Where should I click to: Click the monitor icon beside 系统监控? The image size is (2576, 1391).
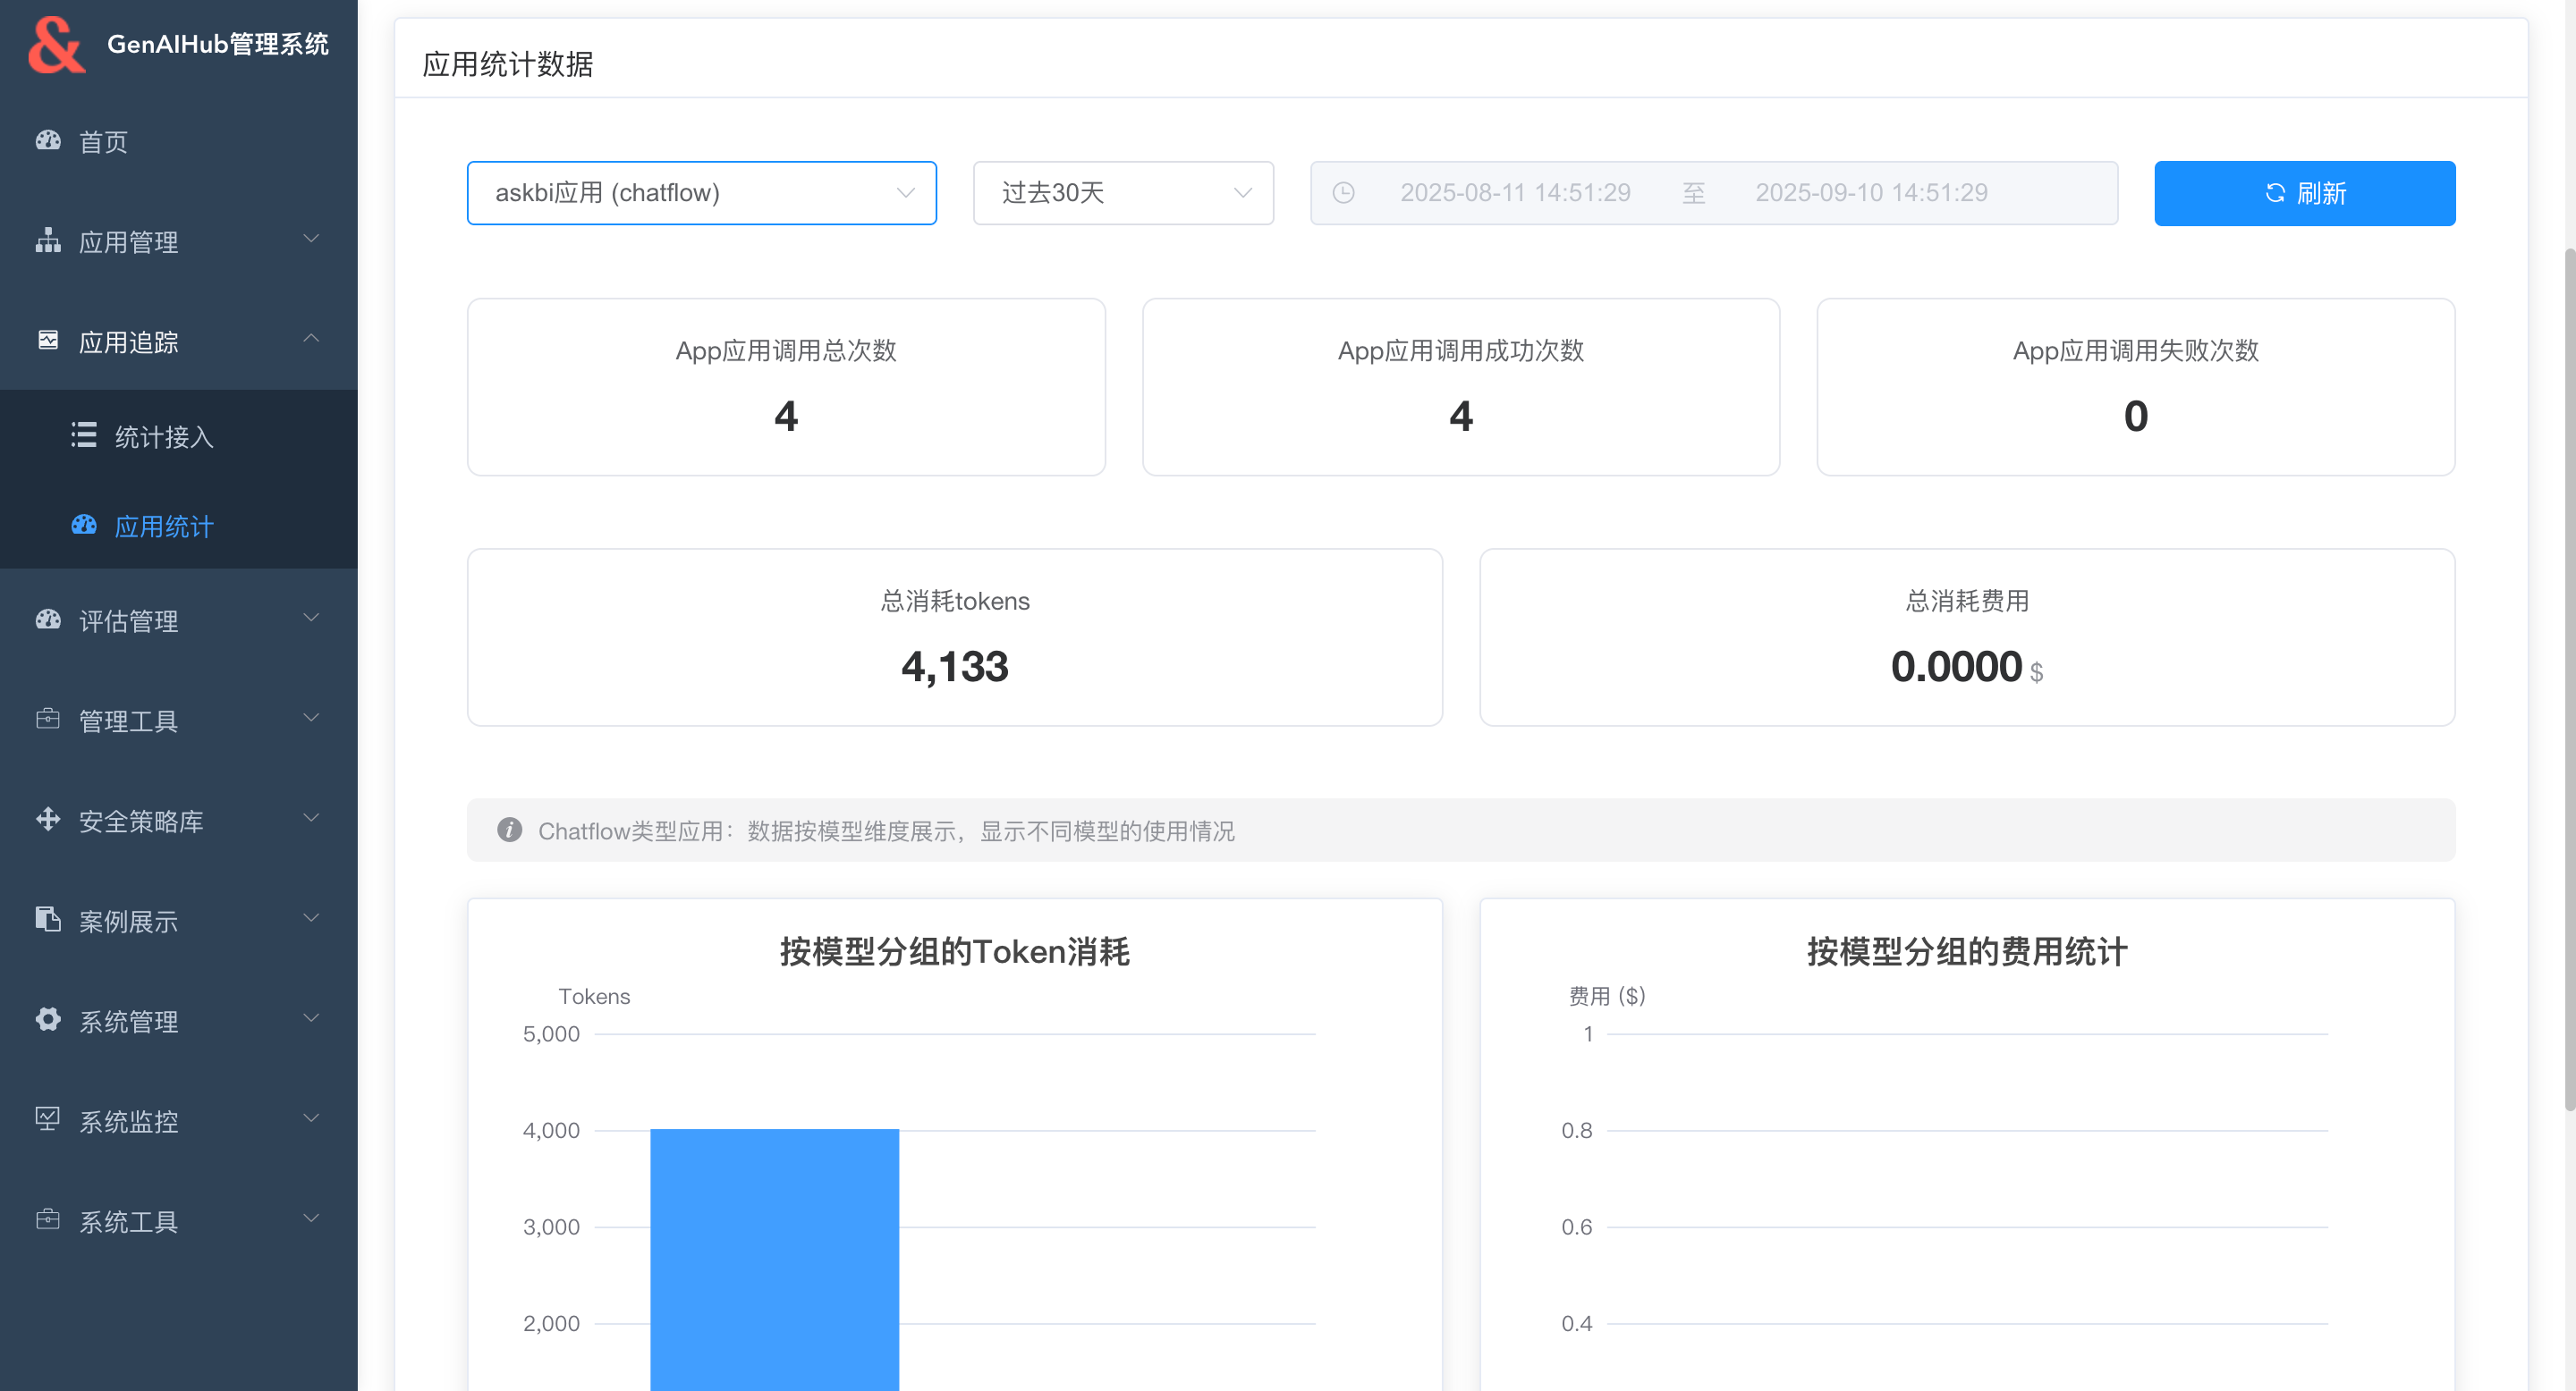[x=48, y=1120]
